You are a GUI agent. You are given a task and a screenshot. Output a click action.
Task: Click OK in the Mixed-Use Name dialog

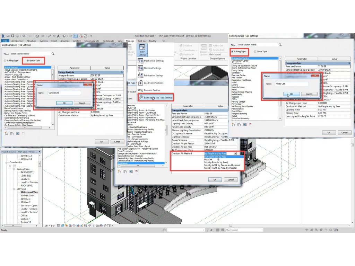[x=291, y=94]
